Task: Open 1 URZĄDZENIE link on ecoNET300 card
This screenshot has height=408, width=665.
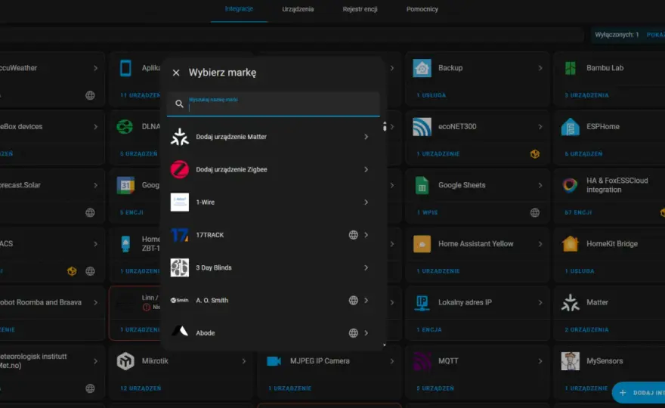Action: [438, 154]
